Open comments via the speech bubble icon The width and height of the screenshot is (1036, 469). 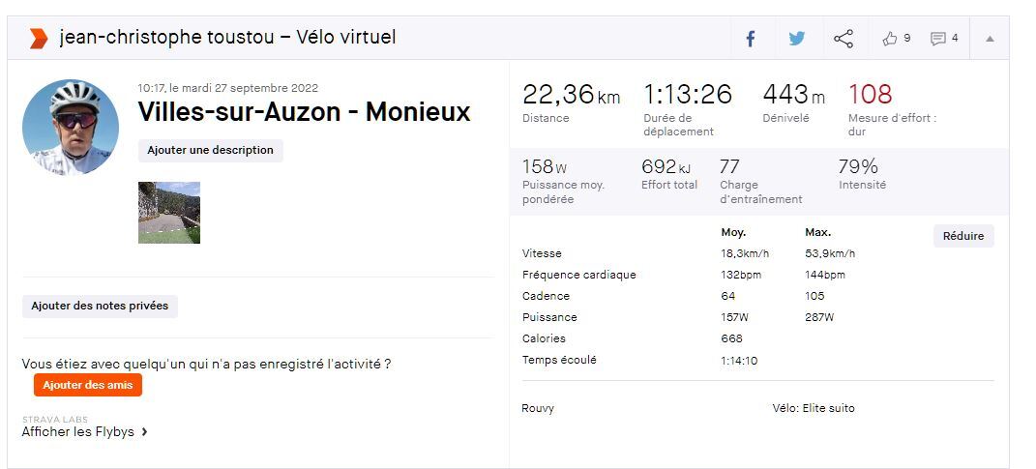tap(937, 39)
